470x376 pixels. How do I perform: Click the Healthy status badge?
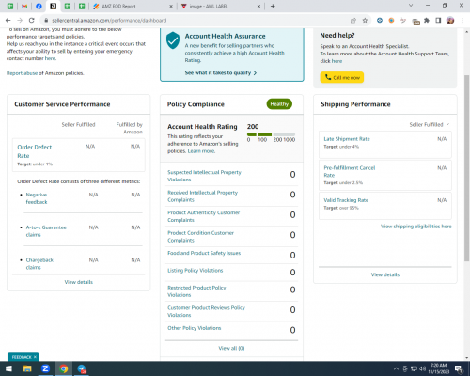coord(279,104)
